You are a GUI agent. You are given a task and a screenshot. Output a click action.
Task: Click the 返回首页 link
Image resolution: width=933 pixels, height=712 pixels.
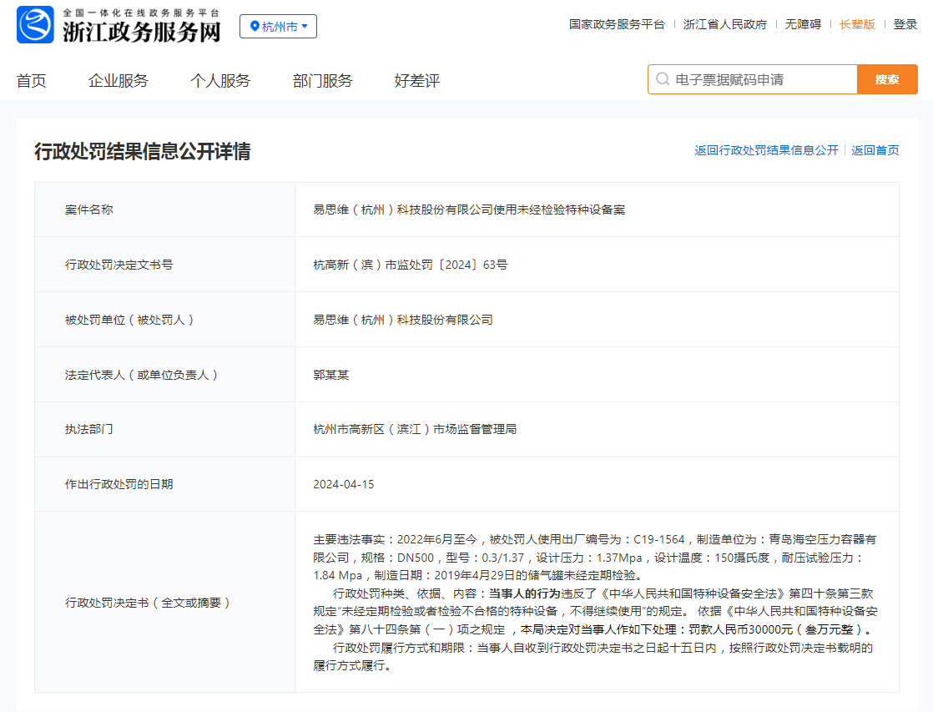pos(875,150)
